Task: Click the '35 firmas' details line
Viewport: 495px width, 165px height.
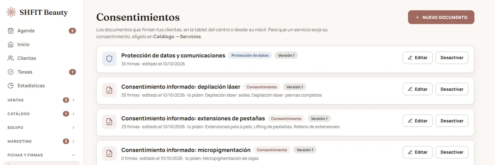Action: tap(222, 95)
